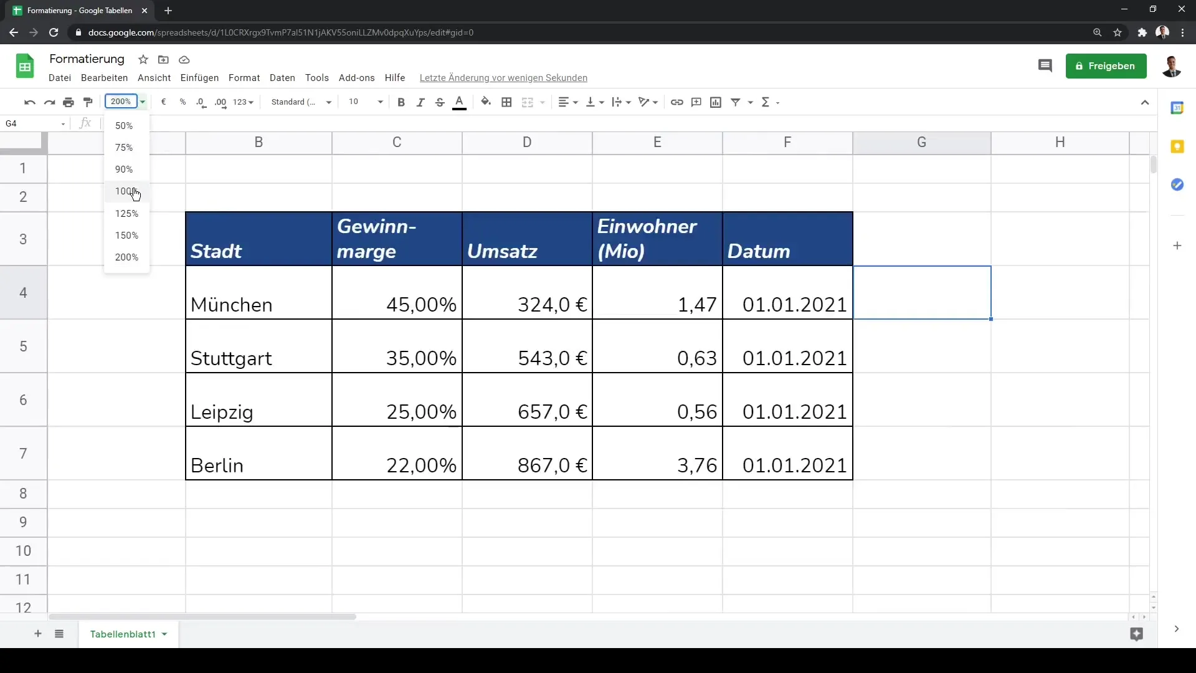Select the München cell
The image size is (1196, 673).
pos(259,293)
